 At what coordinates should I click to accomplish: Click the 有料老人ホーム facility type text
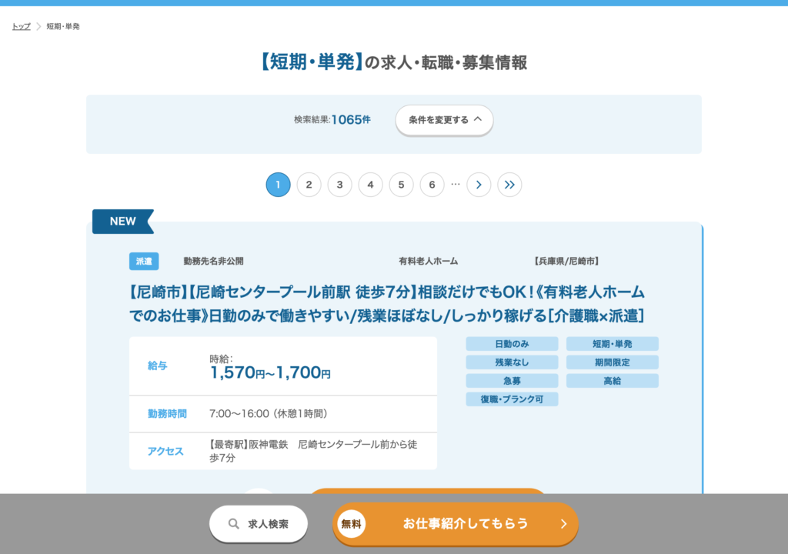click(428, 262)
